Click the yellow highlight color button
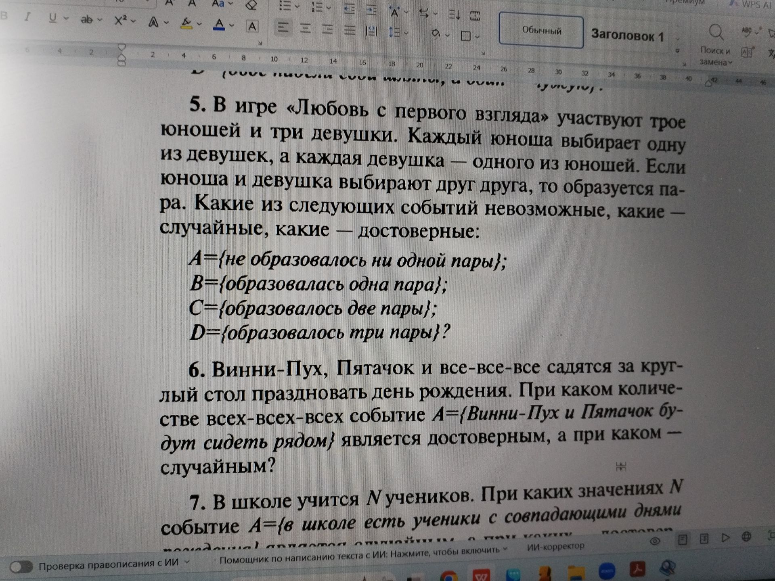The image size is (775, 581). pos(186,23)
